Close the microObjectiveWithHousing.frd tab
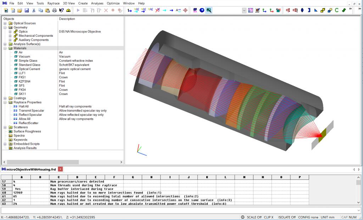Image resolution: width=363 pixels, height=220 pixels. (60, 170)
